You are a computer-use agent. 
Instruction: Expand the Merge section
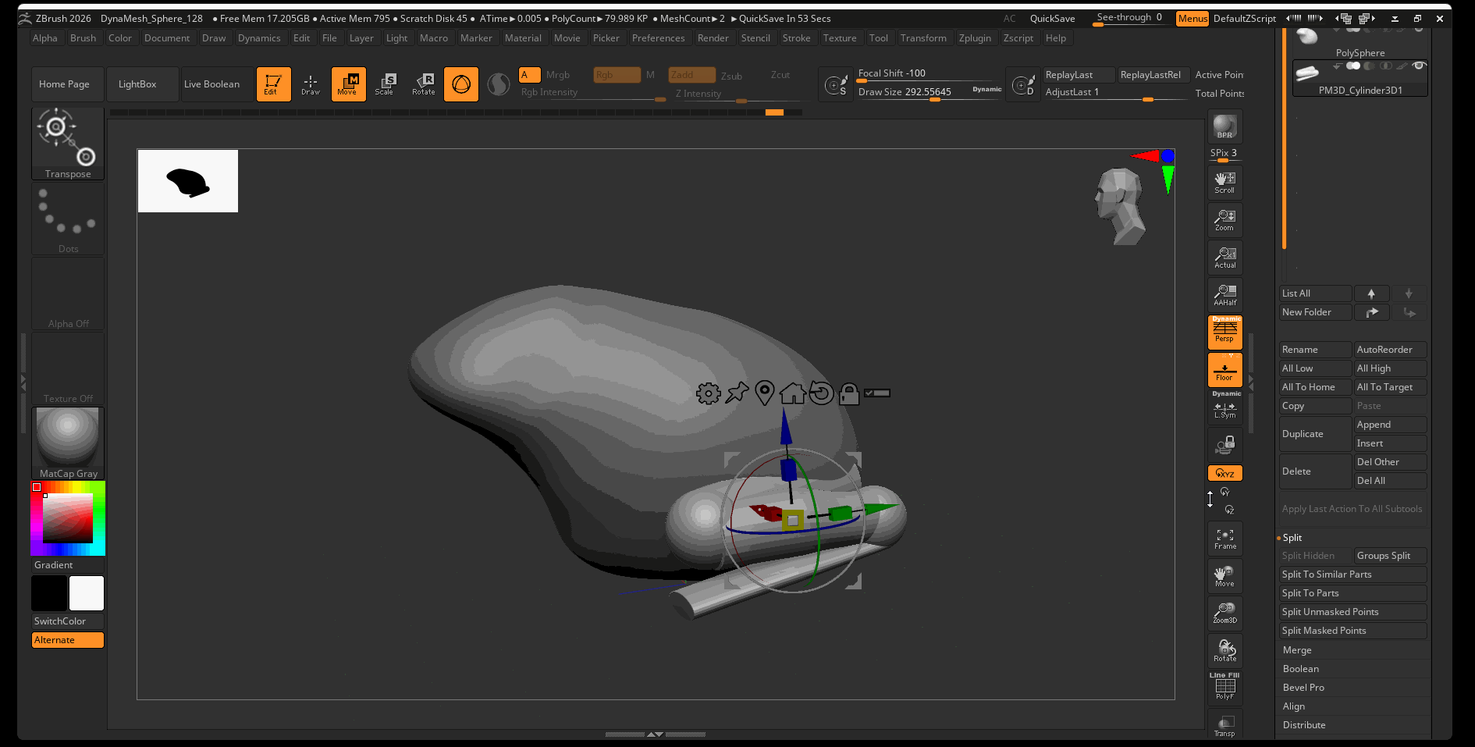point(1297,650)
